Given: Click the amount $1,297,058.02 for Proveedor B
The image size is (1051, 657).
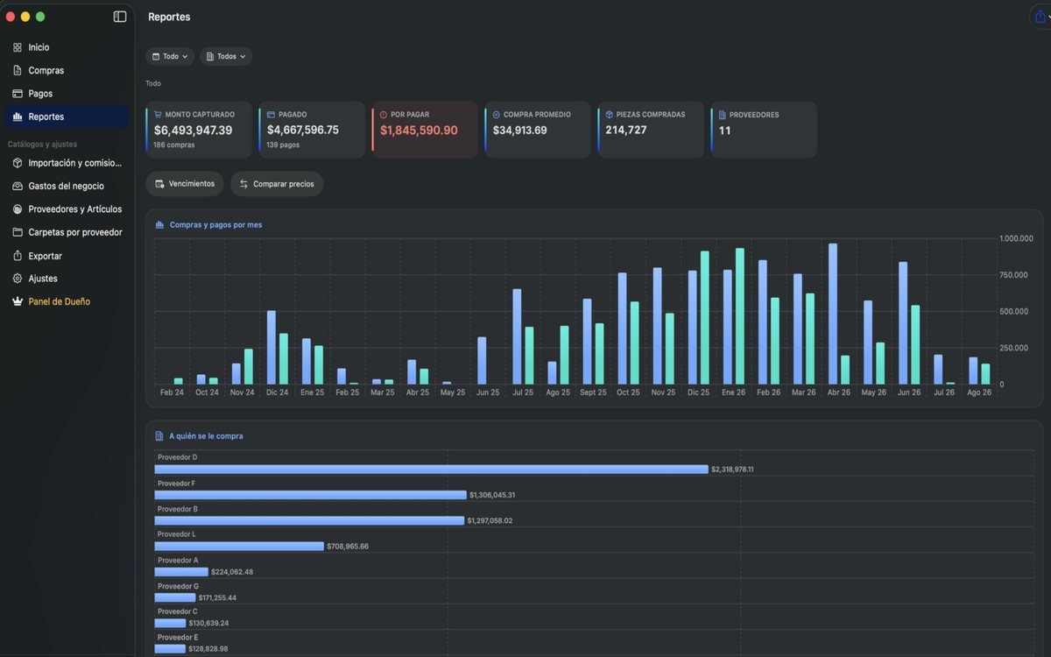Looking at the screenshot, I should pos(490,520).
